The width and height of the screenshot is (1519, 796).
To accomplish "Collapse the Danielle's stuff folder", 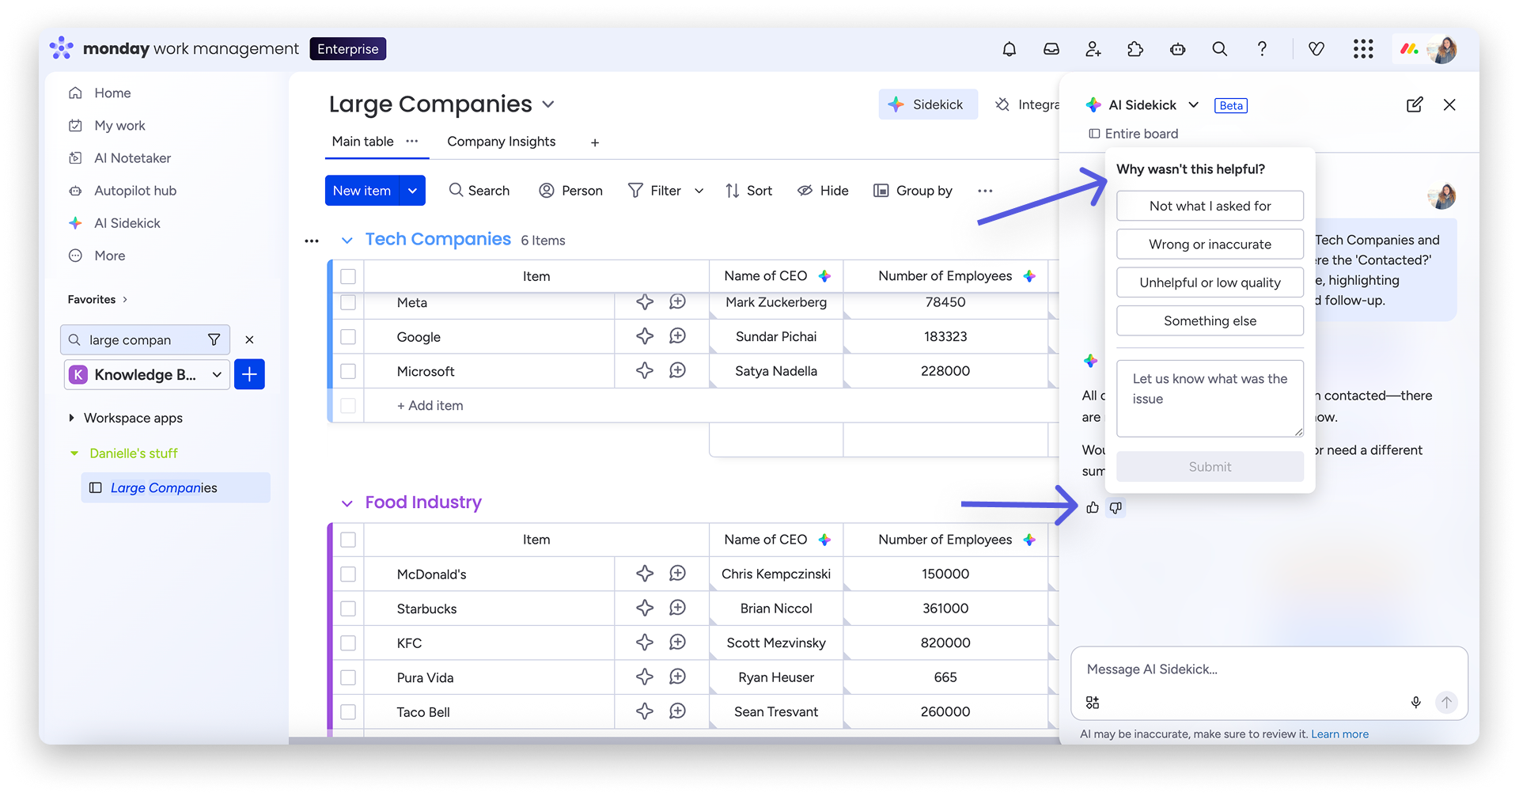I will (x=74, y=453).
